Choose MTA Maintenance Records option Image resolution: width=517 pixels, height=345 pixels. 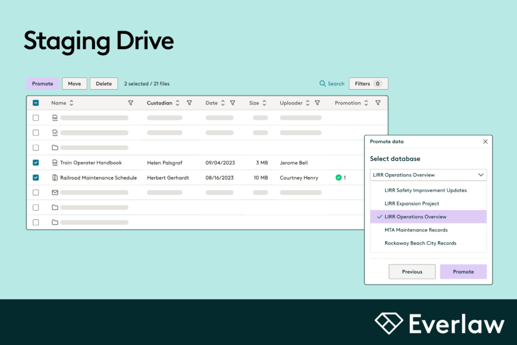(x=428, y=230)
